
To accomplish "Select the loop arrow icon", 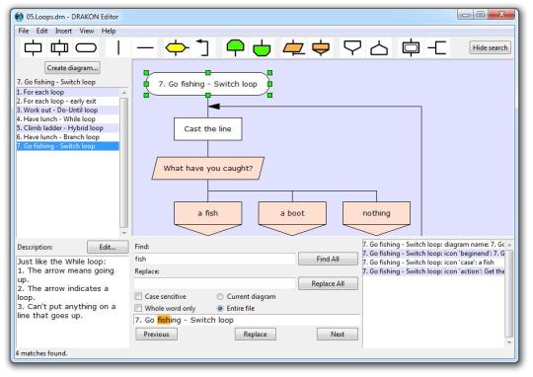I will click(203, 47).
